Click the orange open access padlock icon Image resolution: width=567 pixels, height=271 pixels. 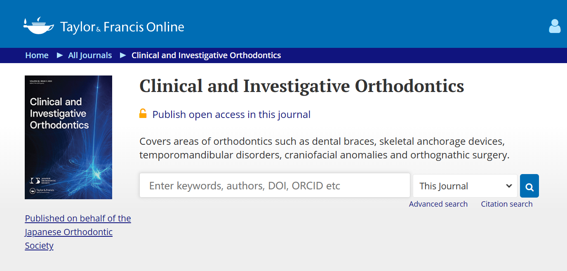click(143, 113)
